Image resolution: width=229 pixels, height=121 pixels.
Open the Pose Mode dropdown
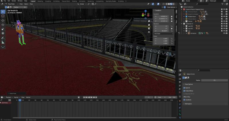(12, 4)
